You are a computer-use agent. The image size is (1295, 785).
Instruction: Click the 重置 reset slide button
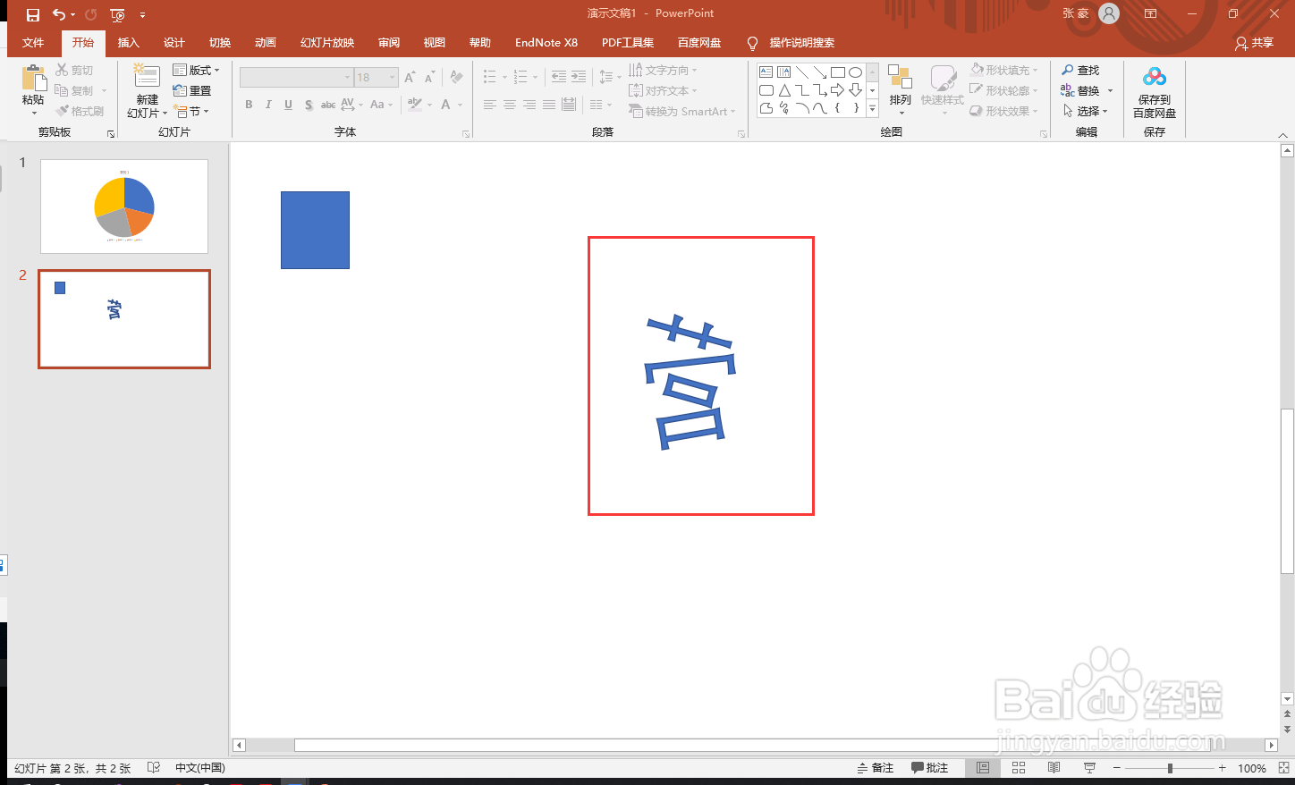tap(192, 90)
